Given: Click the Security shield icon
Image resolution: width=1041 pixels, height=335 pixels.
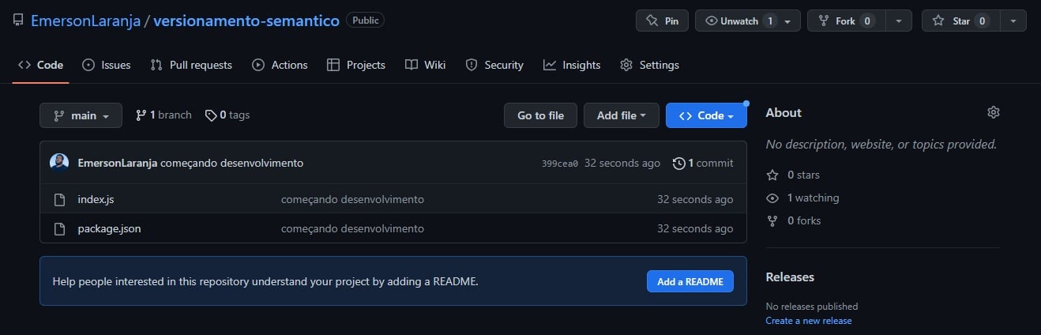Looking at the screenshot, I should coord(472,65).
